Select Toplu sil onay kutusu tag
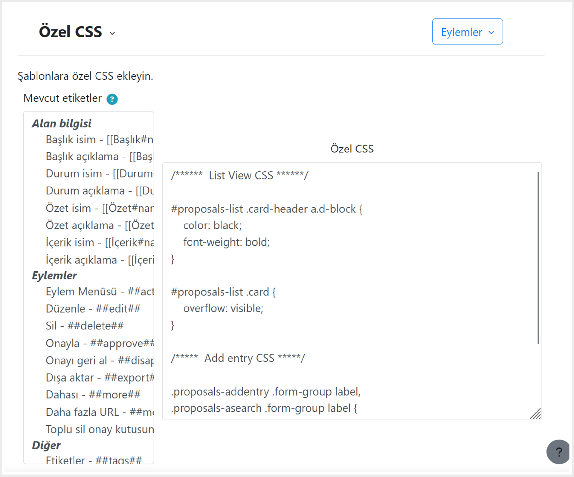The width and height of the screenshot is (574, 477). (x=99, y=429)
